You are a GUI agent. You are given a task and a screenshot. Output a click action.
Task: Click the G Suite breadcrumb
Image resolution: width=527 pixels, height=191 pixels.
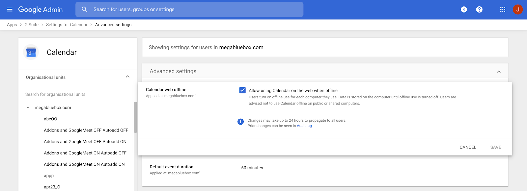[32, 25]
